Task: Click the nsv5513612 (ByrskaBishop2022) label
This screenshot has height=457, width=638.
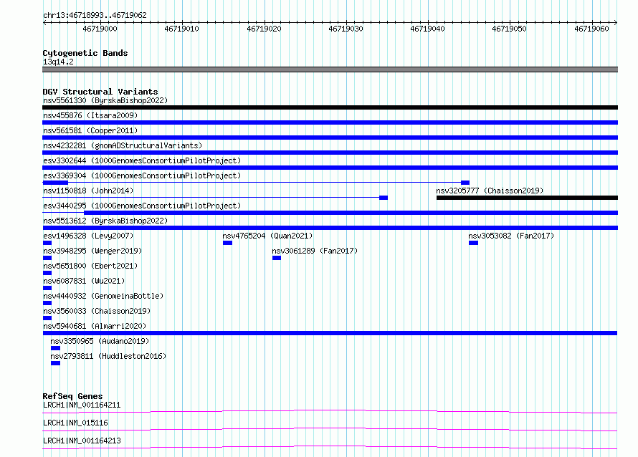Action: (x=105, y=221)
